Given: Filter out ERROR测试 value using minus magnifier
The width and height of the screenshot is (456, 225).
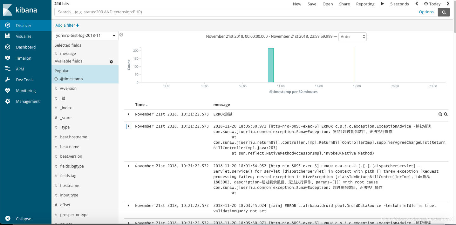Looking at the screenshot, I should [446, 114].
